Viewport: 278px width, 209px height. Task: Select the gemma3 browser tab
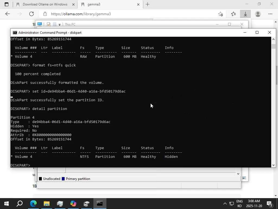pos(110,4)
